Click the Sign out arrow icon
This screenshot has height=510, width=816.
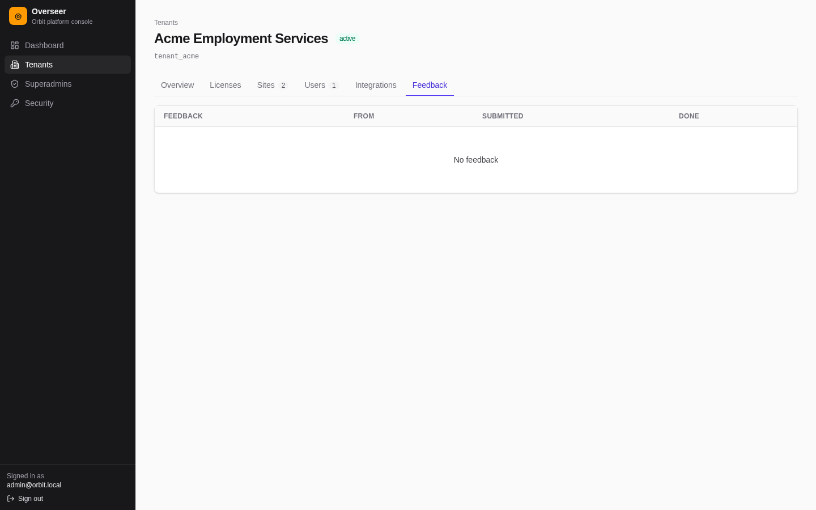coord(11,499)
